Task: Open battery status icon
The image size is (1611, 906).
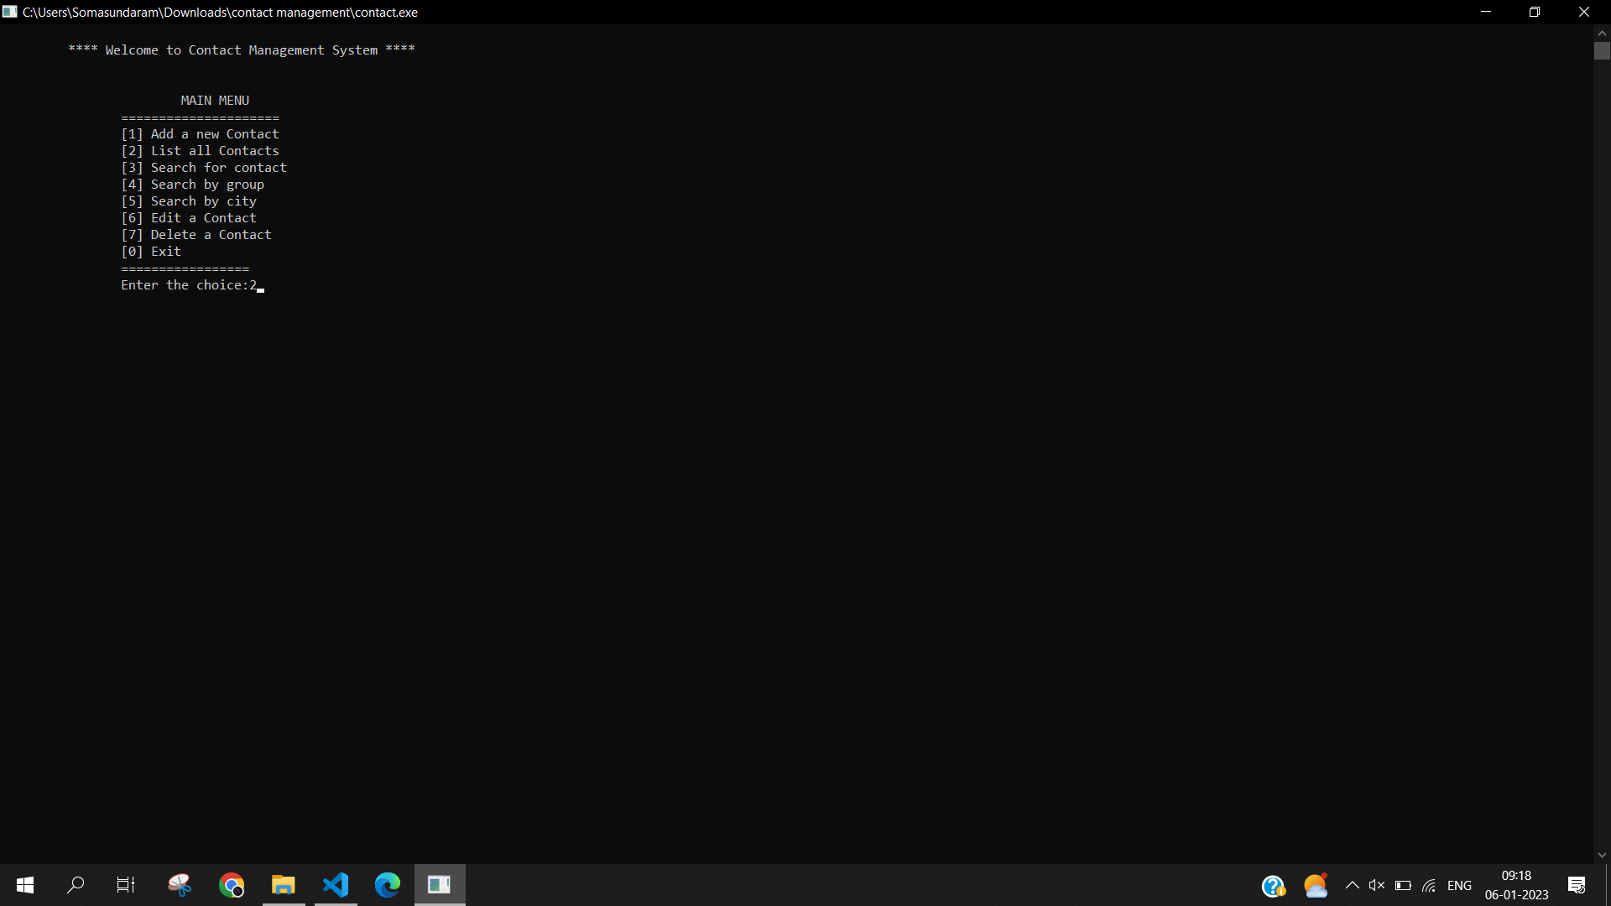Action: click(x=1403, y=885)
